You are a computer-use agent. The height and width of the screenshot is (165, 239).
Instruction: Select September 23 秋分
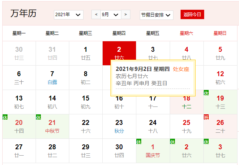pyautogui.click(x=119, y=126)
